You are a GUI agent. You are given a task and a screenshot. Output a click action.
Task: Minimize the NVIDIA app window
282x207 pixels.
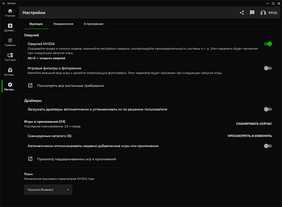tap(268, 4)
